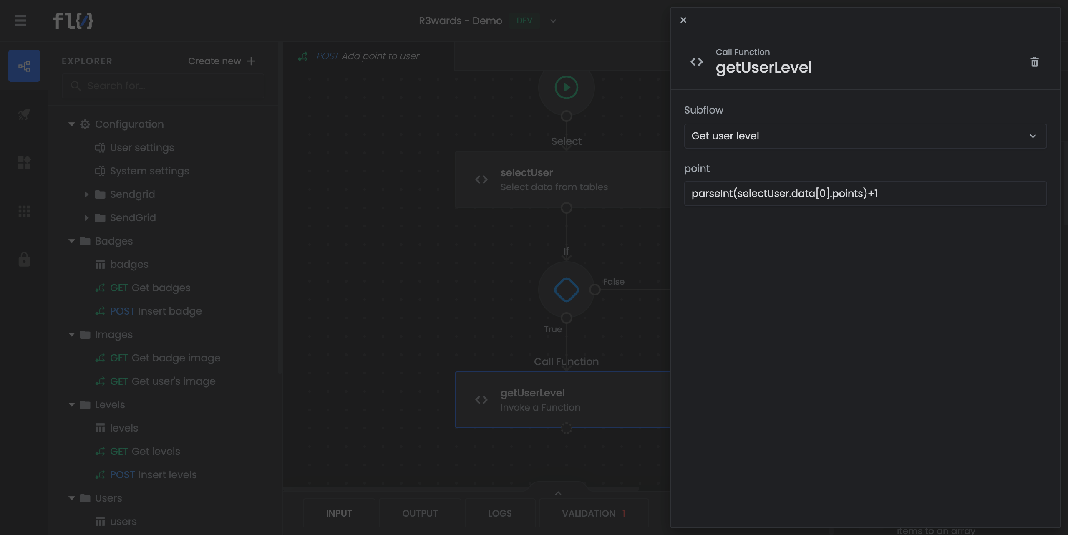Open the Subflow dropdown Get user level
Viewport: 1068px width, 535px height.
pos(865,136)
